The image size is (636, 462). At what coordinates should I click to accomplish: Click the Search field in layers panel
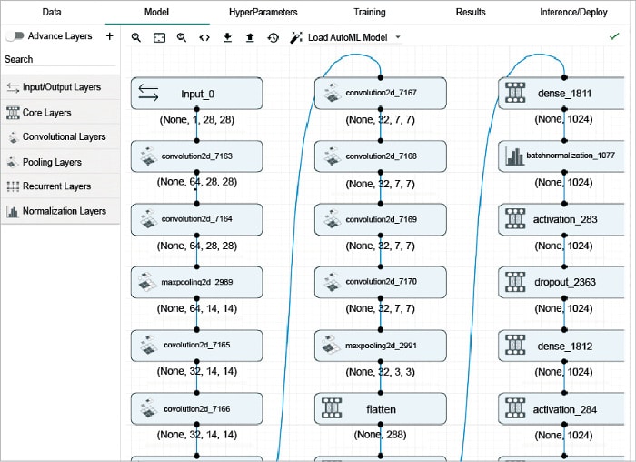tap(59, 60)
